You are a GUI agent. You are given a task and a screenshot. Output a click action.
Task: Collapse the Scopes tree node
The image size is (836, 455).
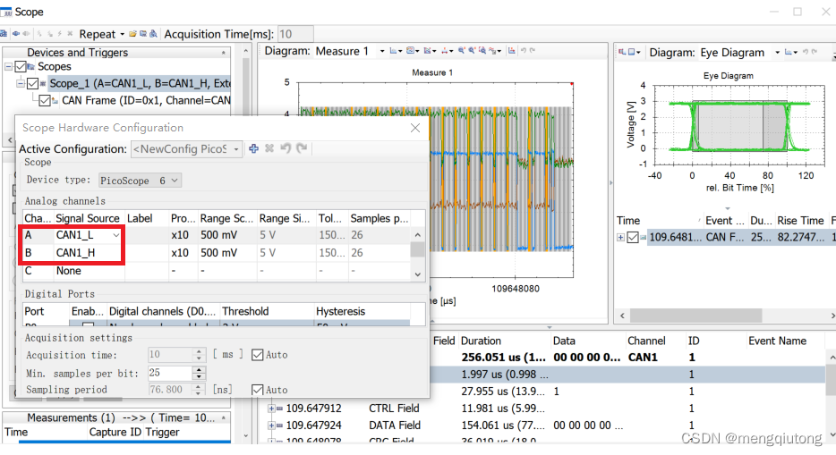tap(9, 66)
